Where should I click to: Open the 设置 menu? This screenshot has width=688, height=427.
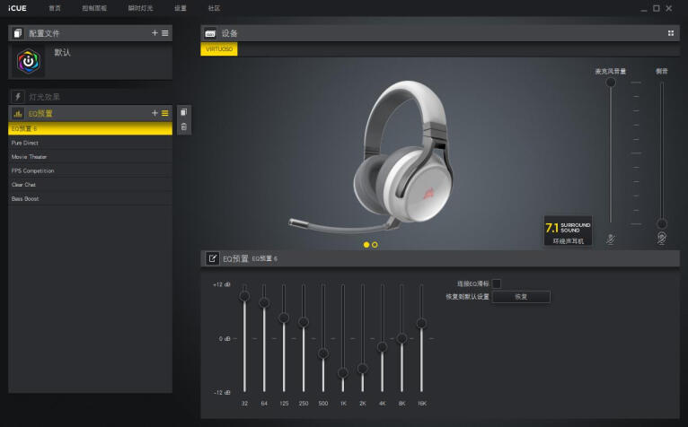point(181,8)
